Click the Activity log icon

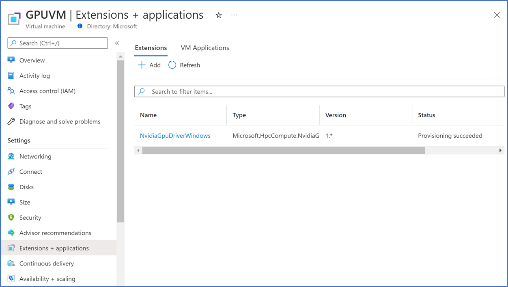11,76
